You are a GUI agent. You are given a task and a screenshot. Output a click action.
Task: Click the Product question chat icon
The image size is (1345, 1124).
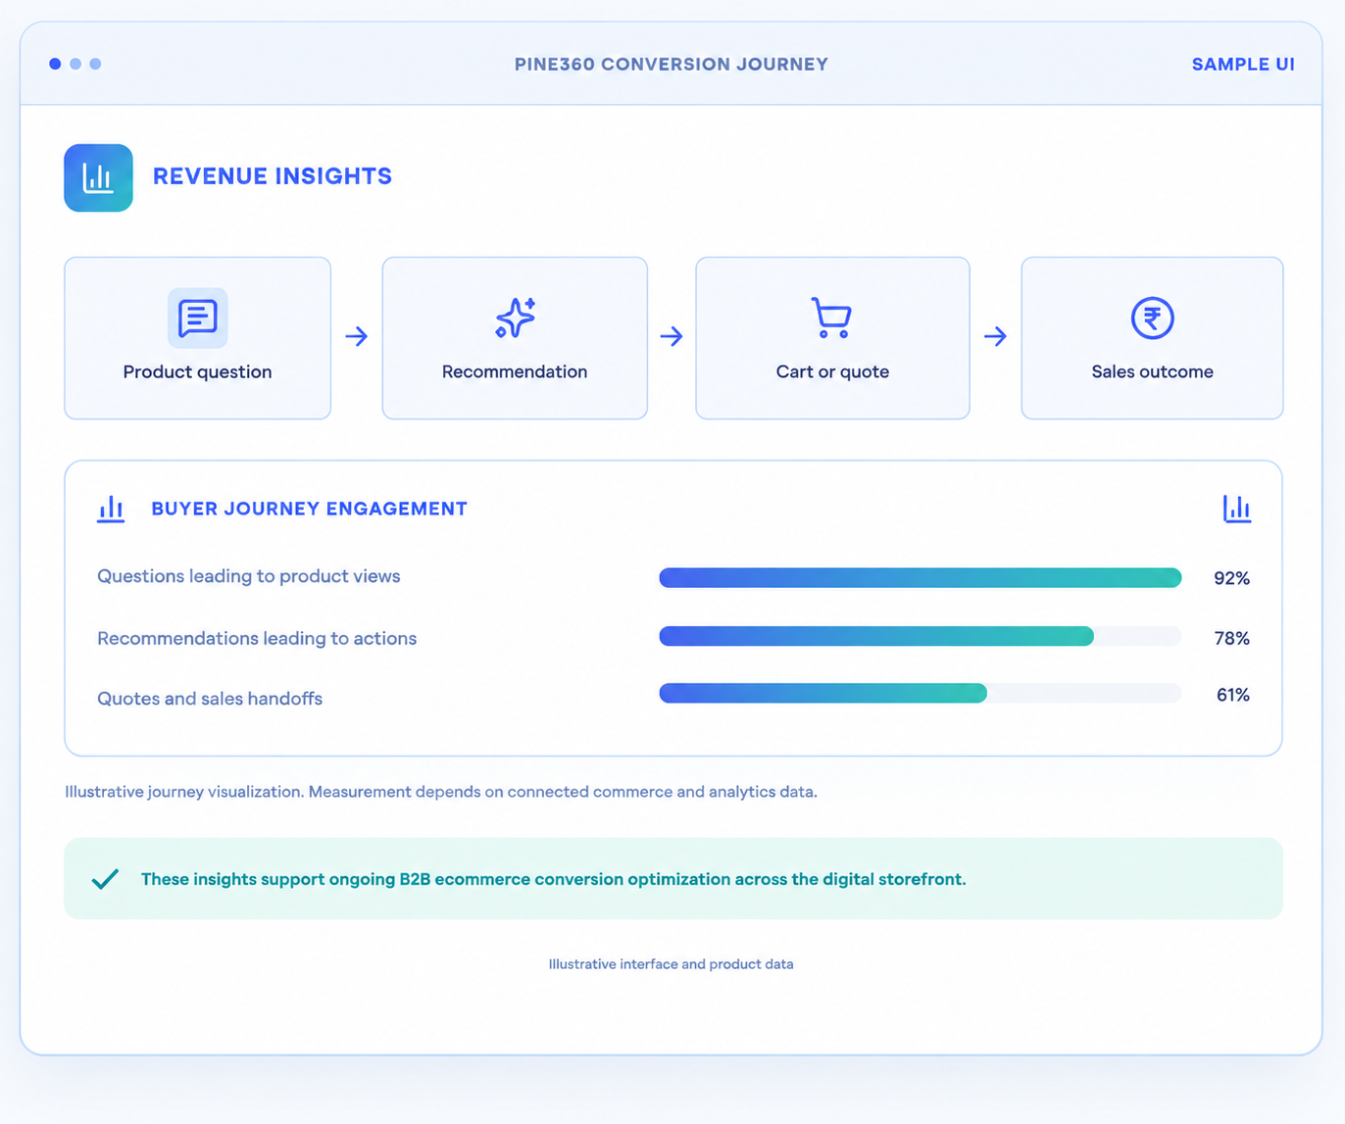tap(198, 318)
